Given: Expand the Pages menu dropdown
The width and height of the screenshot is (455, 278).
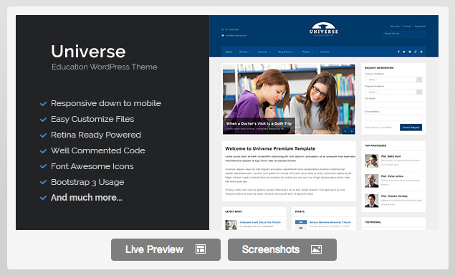Looking at the screenshot, I should click(x=308, y=52).
